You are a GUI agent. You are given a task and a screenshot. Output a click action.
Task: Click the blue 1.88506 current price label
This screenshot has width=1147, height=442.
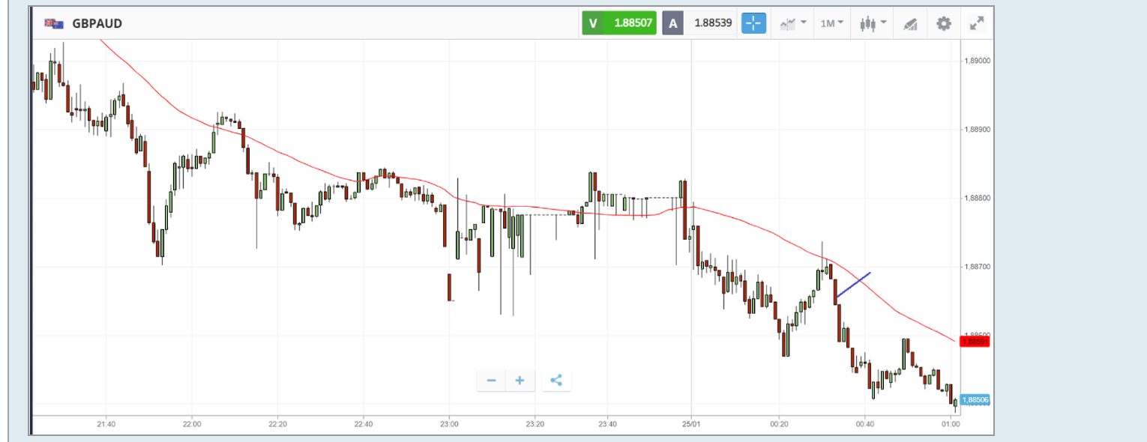coord(975,400)
